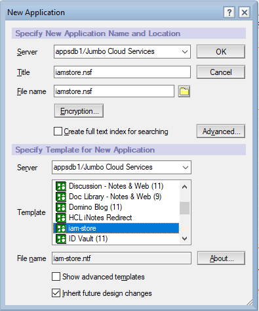Click the iam-store template icon
This screenshot has height=311, width=259.
pos(61,228)
